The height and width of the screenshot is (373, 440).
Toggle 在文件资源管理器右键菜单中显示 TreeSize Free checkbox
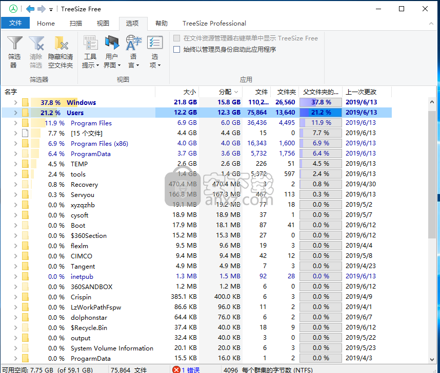[x=176, y=38]
